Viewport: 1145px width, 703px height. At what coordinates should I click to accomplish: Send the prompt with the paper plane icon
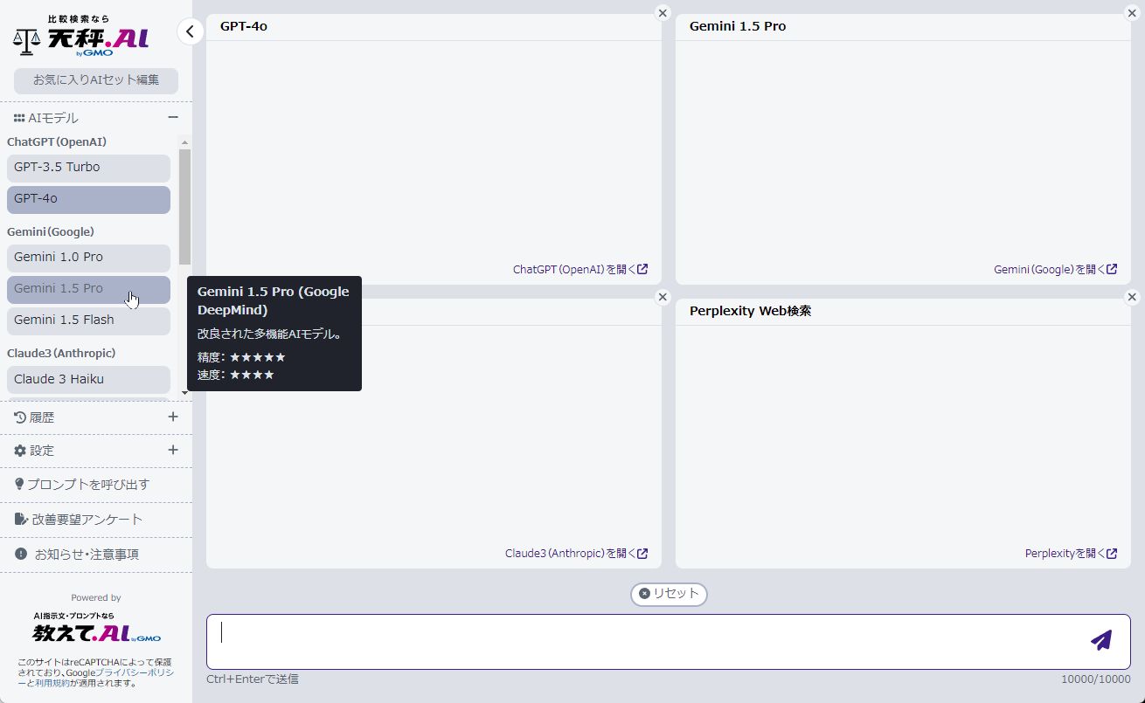pos(1101,640)
